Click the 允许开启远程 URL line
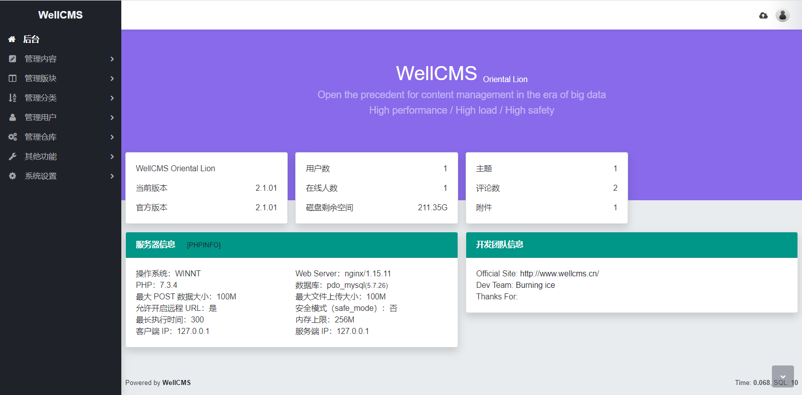Image resolution: width=802 pixels, height=395 pixels. click(x=176, y=308)
